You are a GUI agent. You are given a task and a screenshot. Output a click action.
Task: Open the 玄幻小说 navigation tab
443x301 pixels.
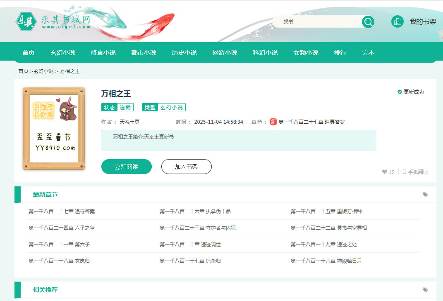pyautogui.click(x=62, y=53)
